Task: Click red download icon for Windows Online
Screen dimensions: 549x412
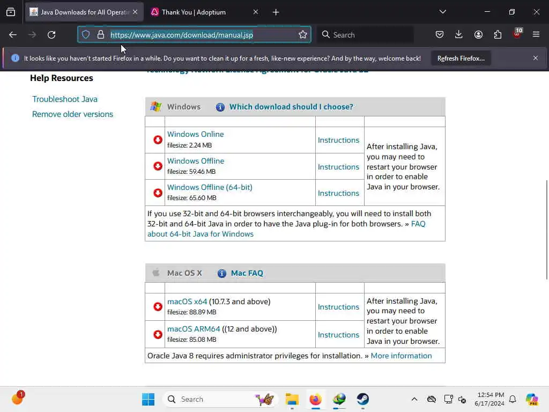Action: click(x=158, y=140)
